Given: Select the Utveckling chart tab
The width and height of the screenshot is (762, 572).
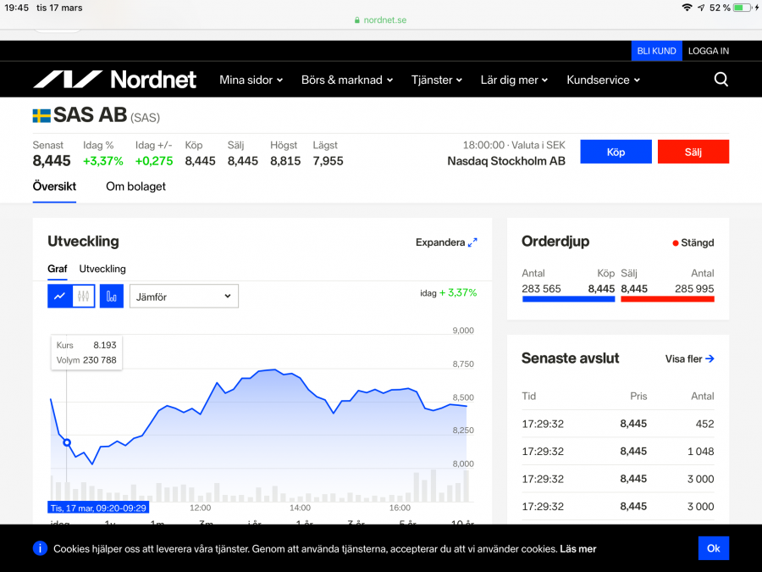Looking at the screenshot, I should 102,269.
